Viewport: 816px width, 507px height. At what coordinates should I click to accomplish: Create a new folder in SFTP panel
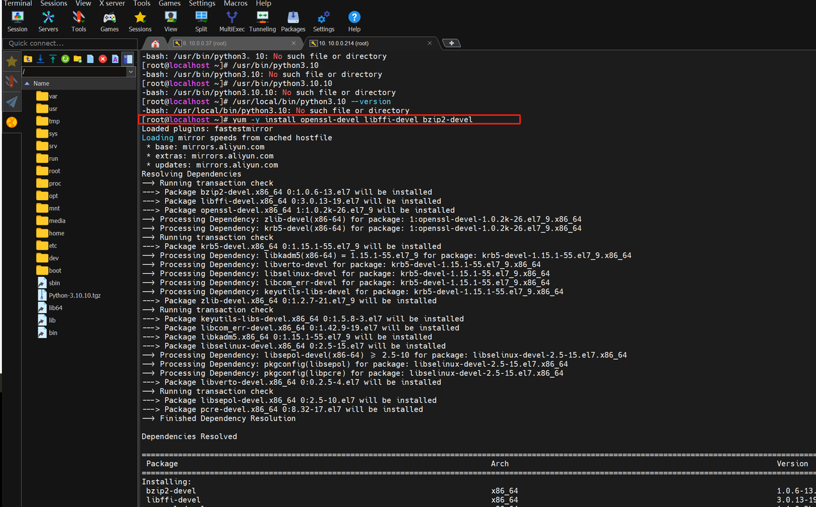pos(77,59)
